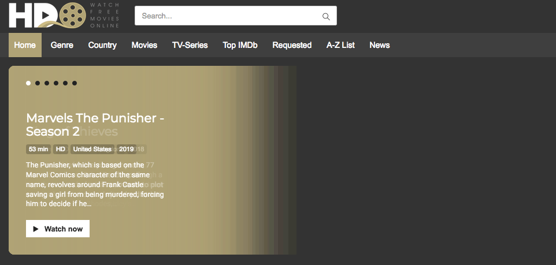The image size is (556, 265).
Task: Focus the Search input field
Action: click(x=235, y=16)
